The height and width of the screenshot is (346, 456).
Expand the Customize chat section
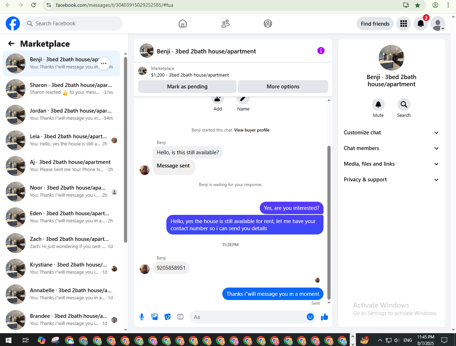click(392, 133)
